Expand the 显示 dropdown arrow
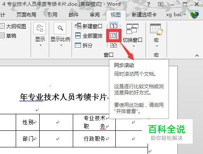Viewport: 203px width, 154px height. pos(41,45)
